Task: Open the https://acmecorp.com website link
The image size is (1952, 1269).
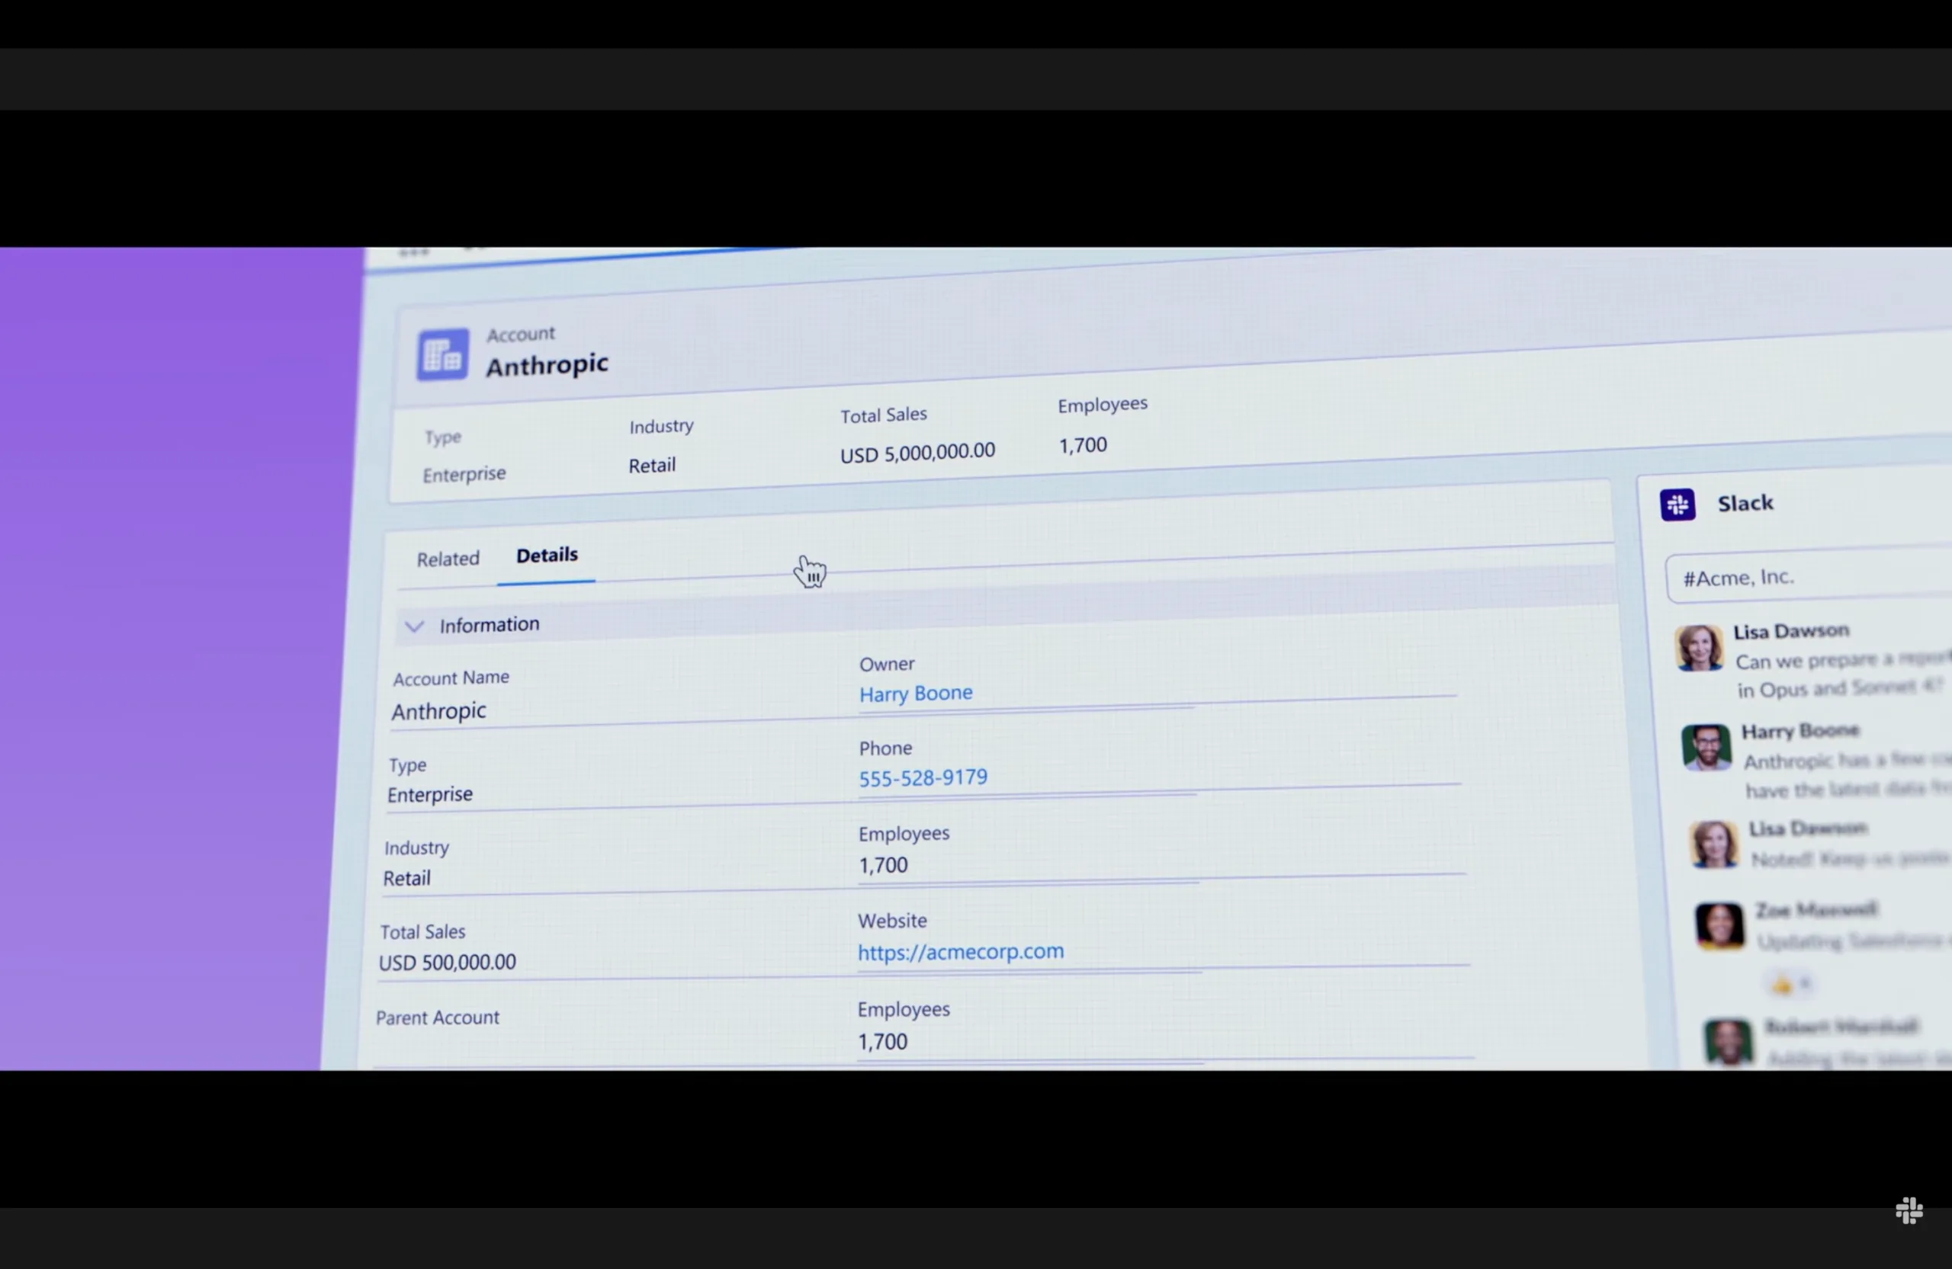Action: (x=961, y=951)
